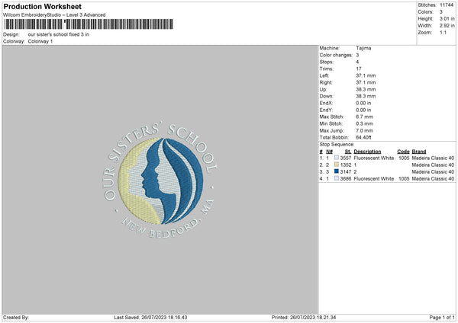Select the 'Down:' measurement value
The width and height of the screenshot is (458, 323).
point(366,96)
